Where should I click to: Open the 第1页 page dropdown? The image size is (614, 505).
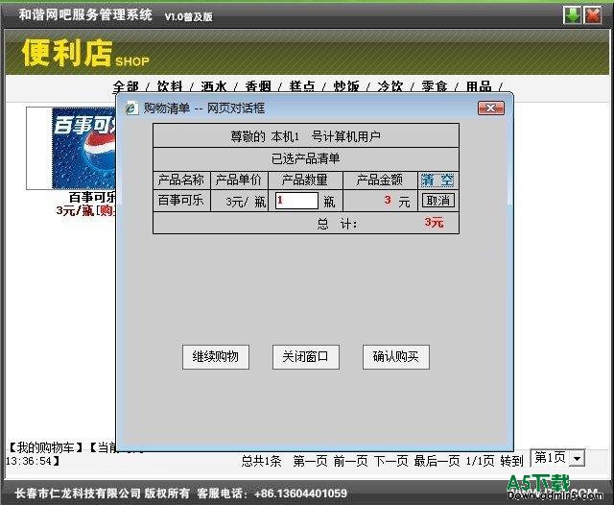point(557,458)
